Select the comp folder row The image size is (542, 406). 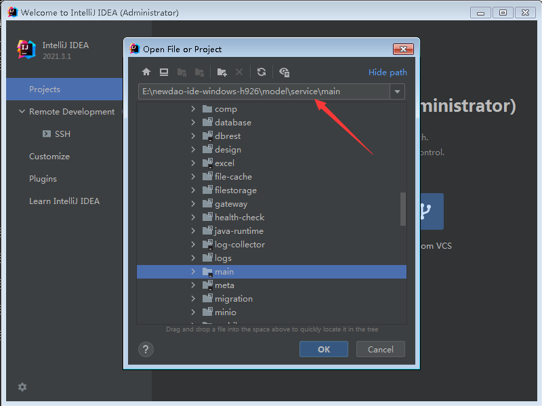(x=272, y=109)
